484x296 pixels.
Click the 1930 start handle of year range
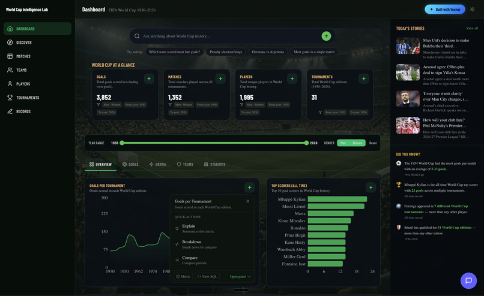point(122,143)
